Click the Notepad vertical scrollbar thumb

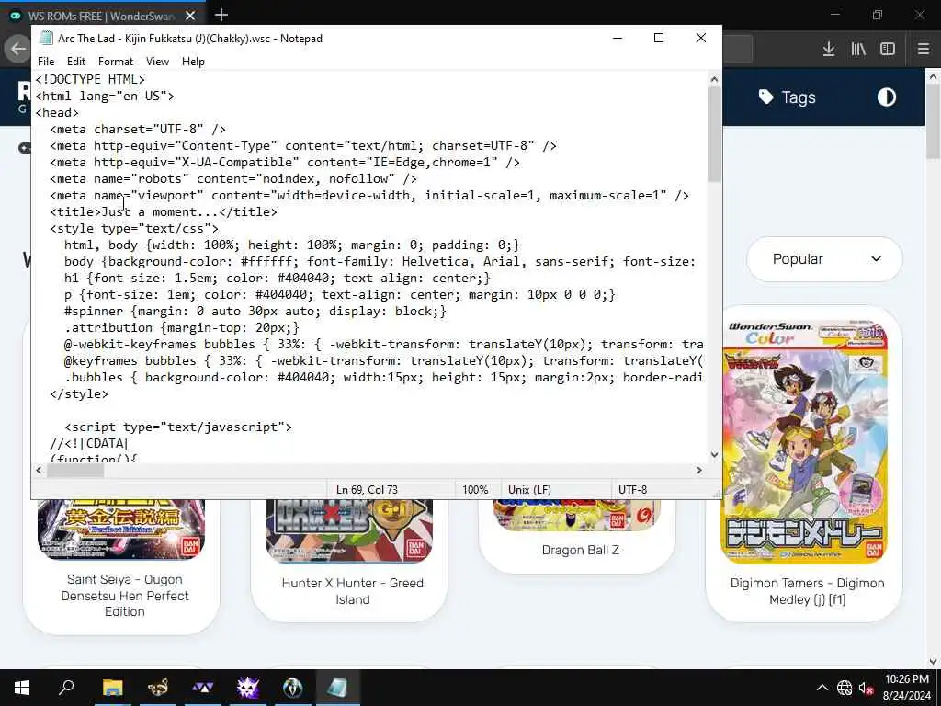[x=714, y=134]
